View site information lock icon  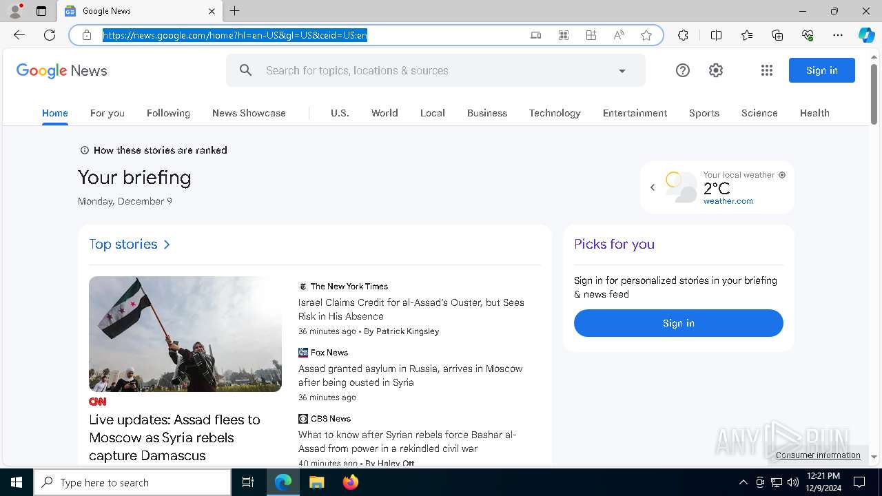coord(87,35)
